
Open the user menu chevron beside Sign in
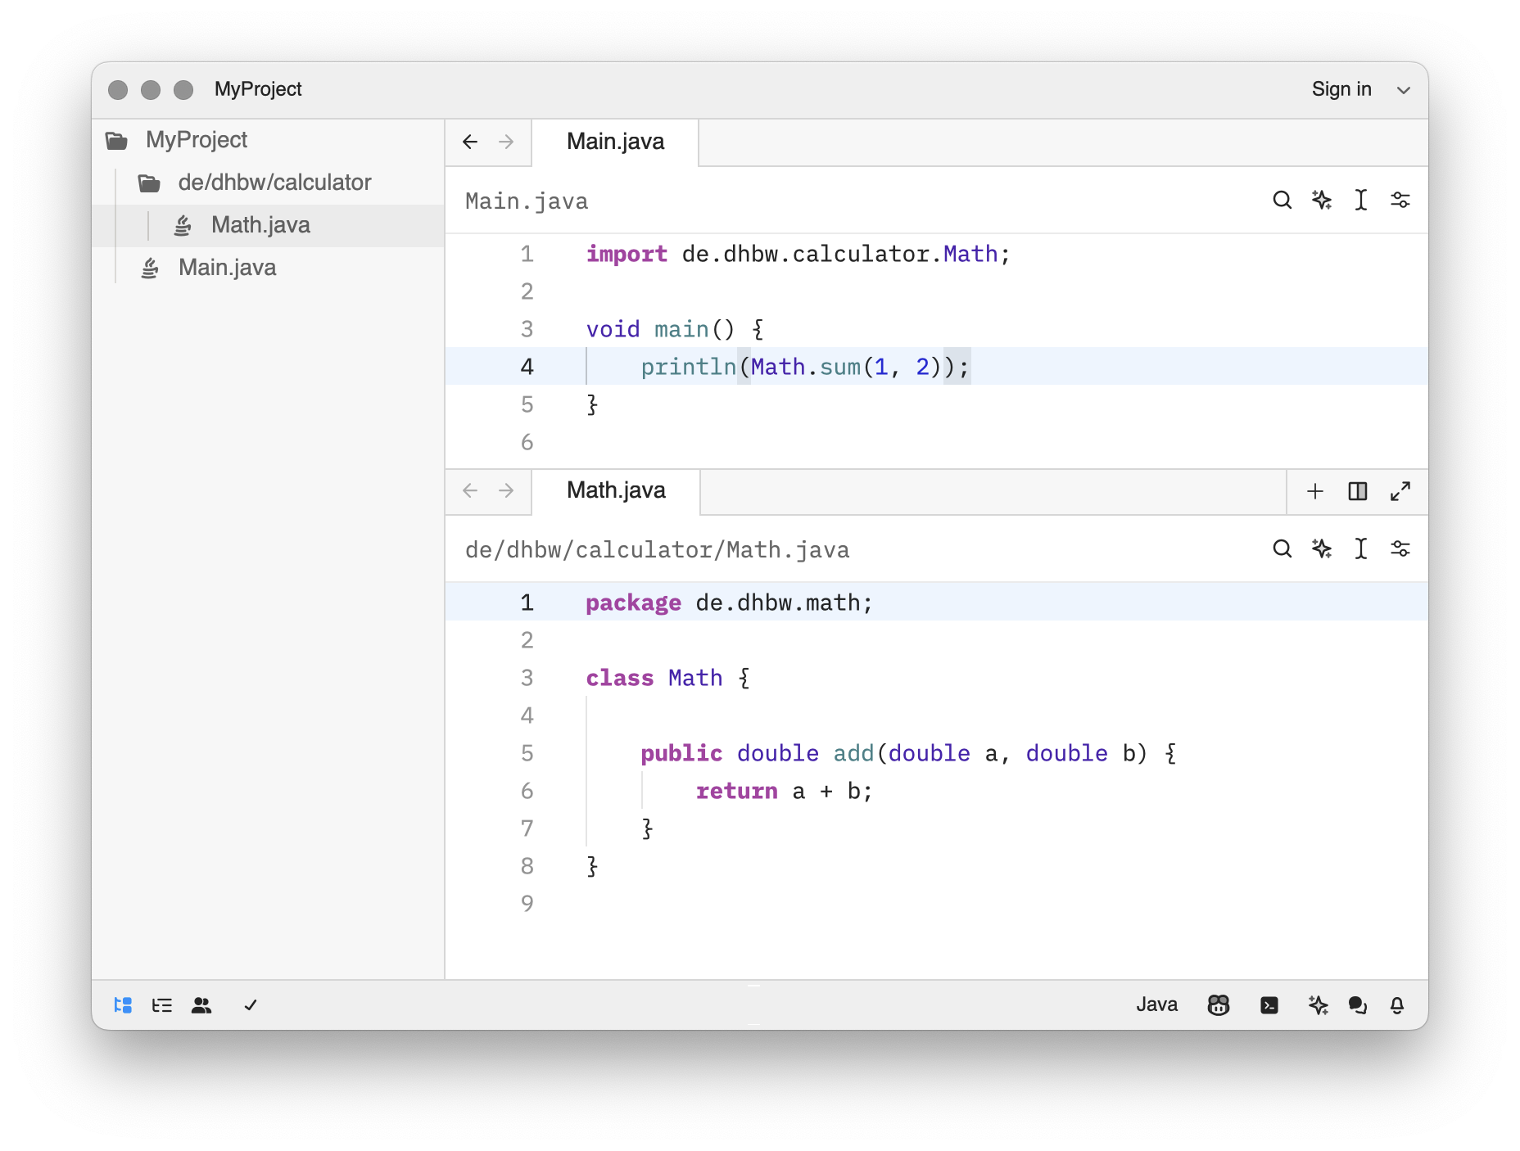tap(1404, 90)
